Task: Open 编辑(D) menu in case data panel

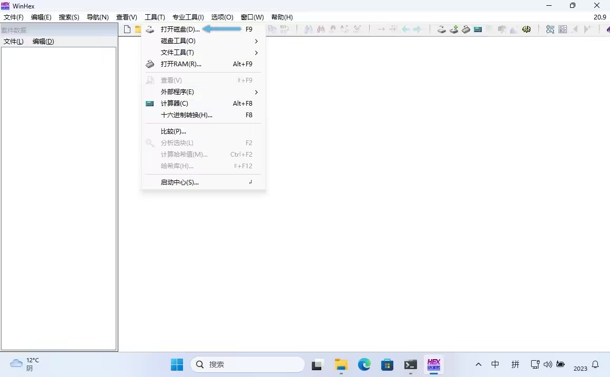Action: 43,41
